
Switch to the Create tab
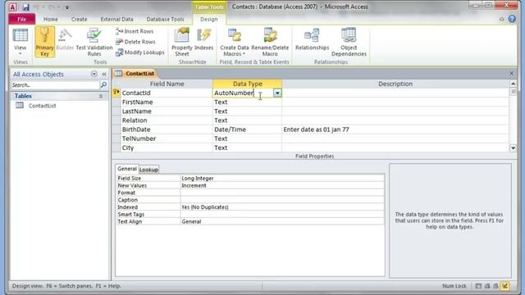pos(79,19)
